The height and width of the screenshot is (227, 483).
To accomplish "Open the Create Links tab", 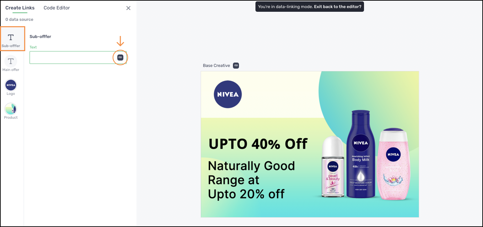I will (20, 8).
